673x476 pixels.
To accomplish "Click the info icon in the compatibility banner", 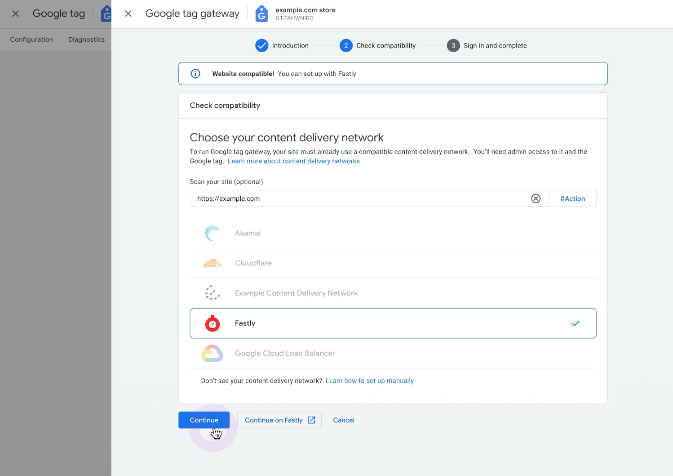I will [x=195, y=73].
